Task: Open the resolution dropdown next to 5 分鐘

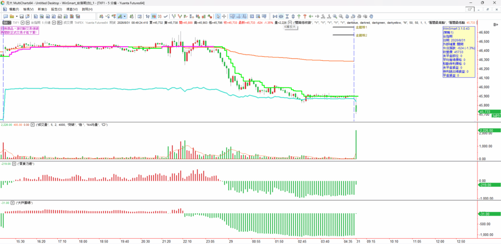Action: (54, 22)
